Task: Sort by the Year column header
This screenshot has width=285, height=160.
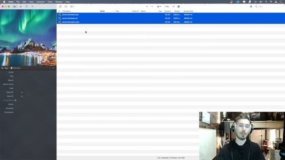Action: (x=160, y=11)
